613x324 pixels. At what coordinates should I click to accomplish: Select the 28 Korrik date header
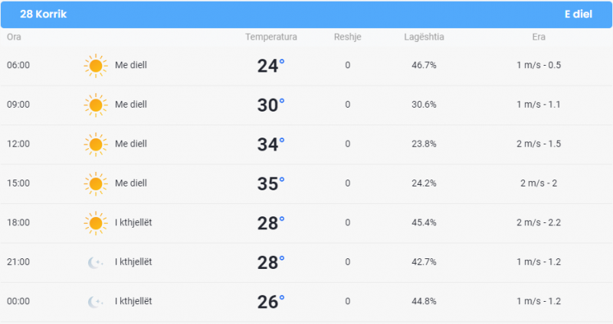44,14
